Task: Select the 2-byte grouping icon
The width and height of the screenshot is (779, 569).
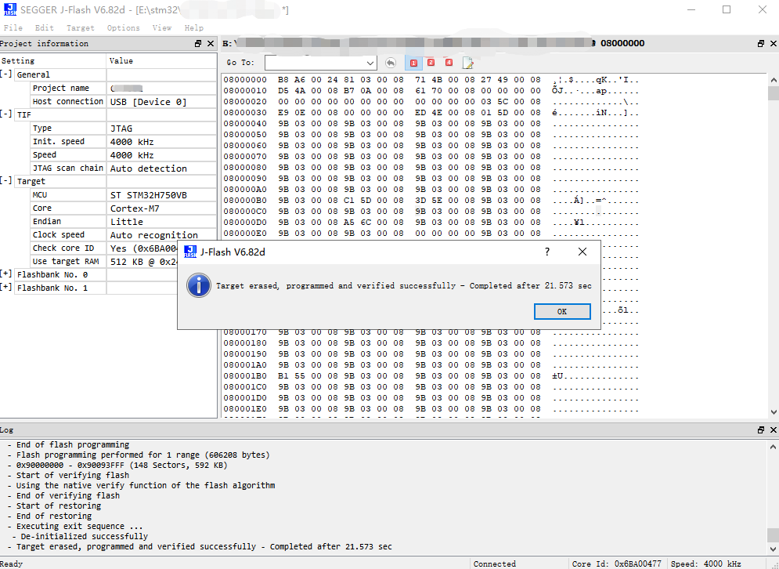Action: pyautogui.click(x=431, y=63)
